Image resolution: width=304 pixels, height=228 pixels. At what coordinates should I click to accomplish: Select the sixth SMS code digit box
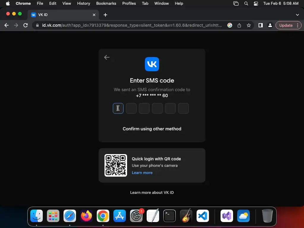click(x=183, y=108)
